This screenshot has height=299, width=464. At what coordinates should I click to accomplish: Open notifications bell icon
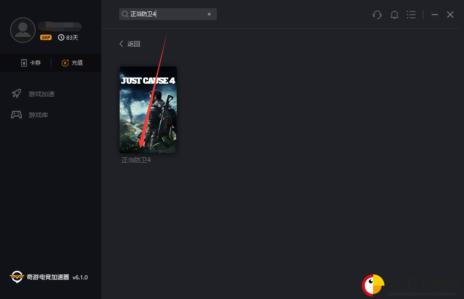(394, 15)
